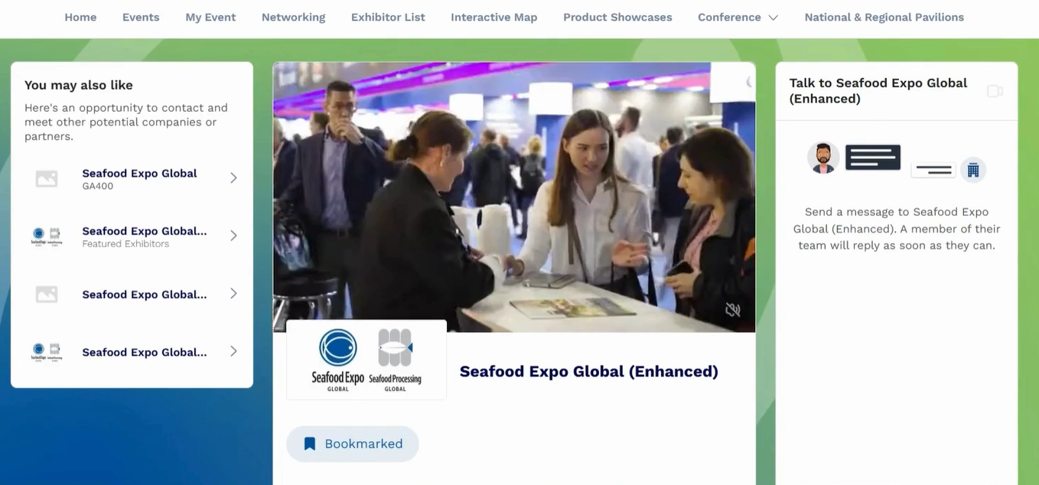Start a video call via the camera icon

(x=995, y=91)
